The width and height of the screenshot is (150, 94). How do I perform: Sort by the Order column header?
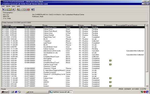click(54, 25)
